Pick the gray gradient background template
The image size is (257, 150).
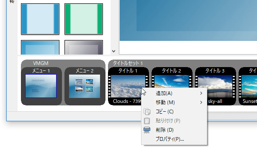click(84, 47)
